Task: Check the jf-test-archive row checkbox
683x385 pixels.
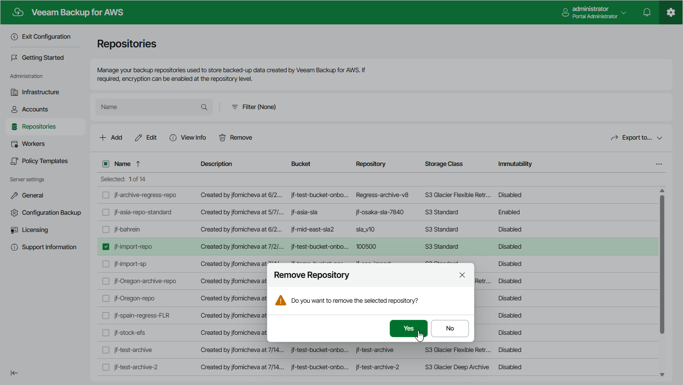Action: coord(106,350)
